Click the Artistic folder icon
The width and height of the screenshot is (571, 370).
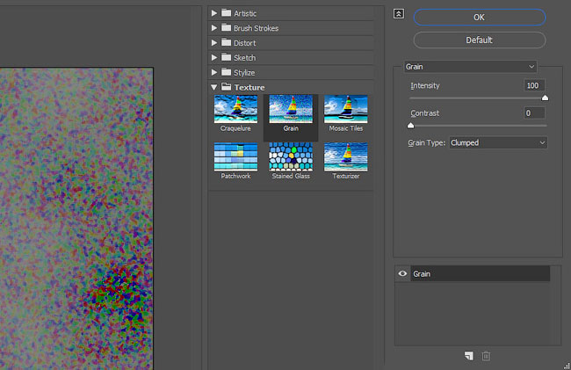[227, 13]
